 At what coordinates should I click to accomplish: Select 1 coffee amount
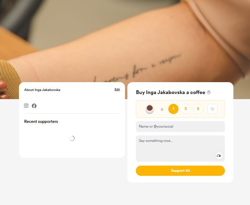click(x=173, y=109)
